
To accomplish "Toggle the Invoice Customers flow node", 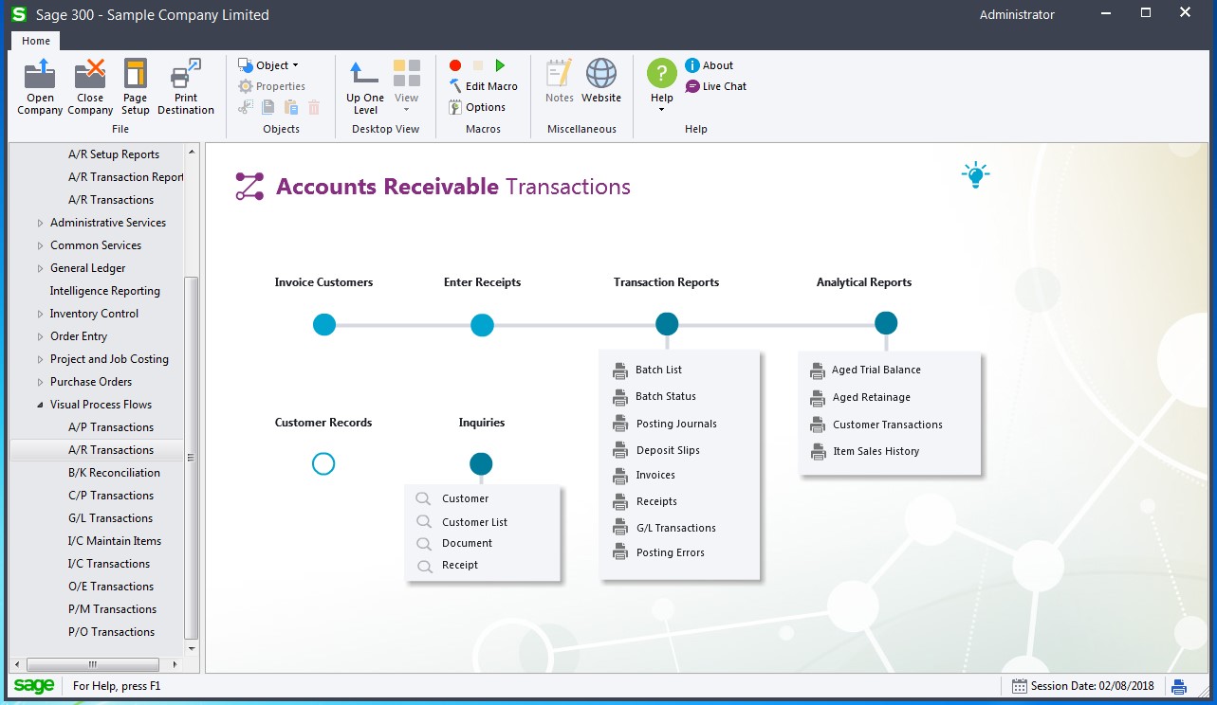I will [x=324, y=325].
